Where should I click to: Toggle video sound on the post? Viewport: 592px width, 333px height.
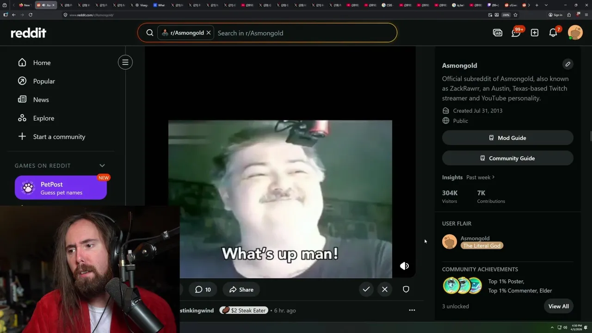[404, 266]
